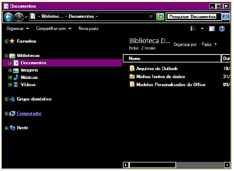This screenshot has height=171, width=234.
Task: Select Bibliotecas in navigation pane
Action: point(28,56)
